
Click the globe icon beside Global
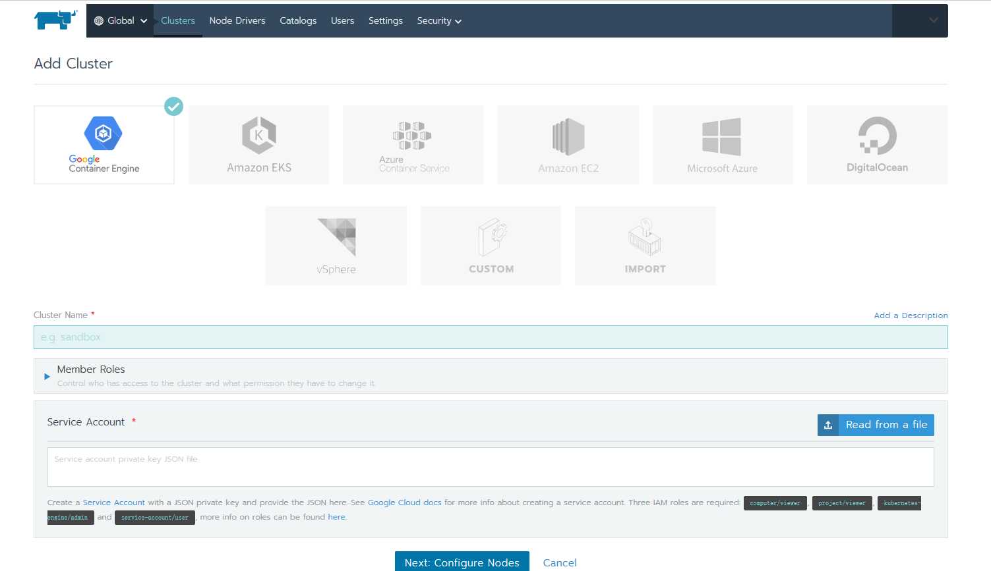click(x=99, y=20)
